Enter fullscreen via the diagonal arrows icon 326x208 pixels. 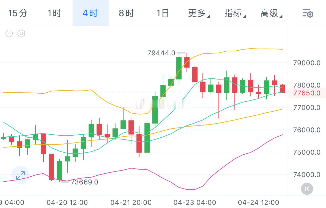[20, 175]
